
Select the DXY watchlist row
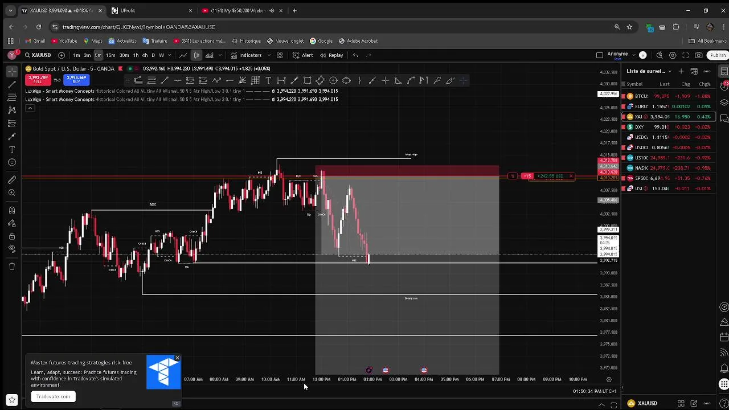669,127
